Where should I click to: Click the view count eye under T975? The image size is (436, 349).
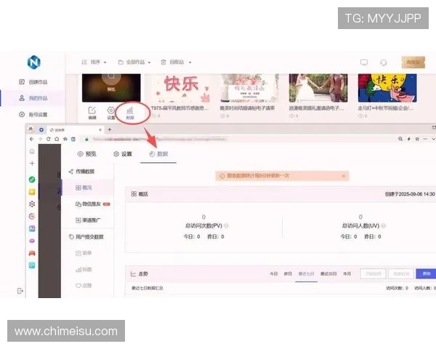point(156,116)
